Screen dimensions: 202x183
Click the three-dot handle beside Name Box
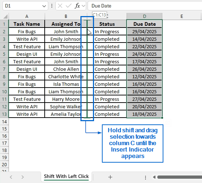click(52, 6)
